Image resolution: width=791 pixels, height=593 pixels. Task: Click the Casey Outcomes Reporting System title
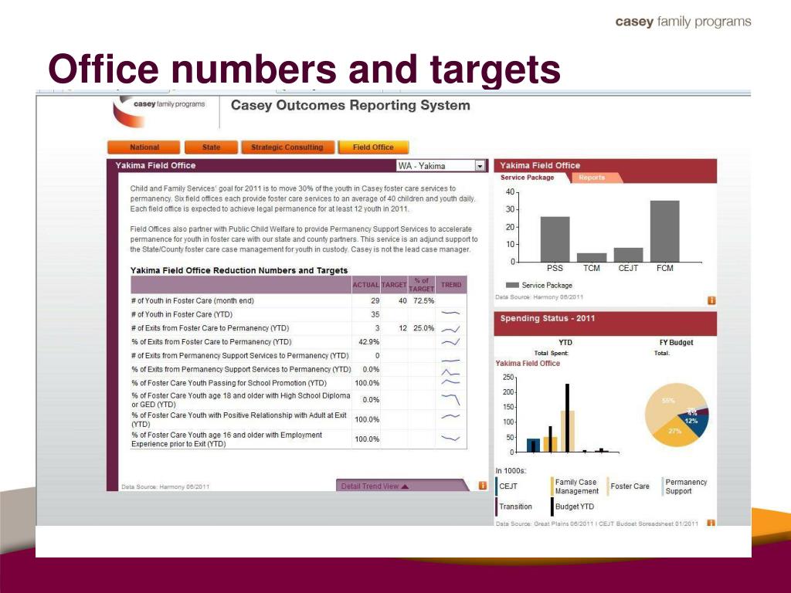tap(351, 105)
